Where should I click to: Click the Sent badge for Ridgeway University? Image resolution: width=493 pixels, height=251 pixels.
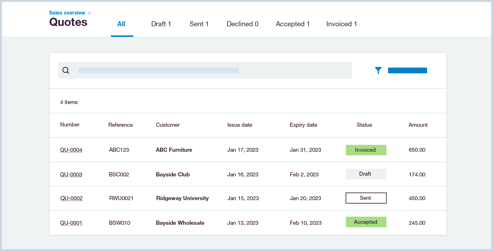[x=366, y=198]
